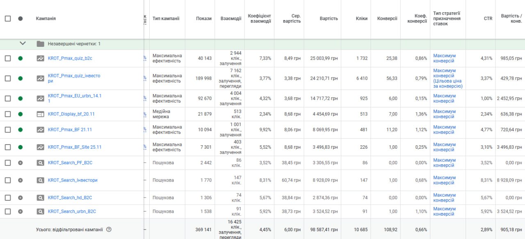The width and height of the screenshot is (525, 239).
Task: Sort table by Кліки column
Action: click(x=361, y=18)
